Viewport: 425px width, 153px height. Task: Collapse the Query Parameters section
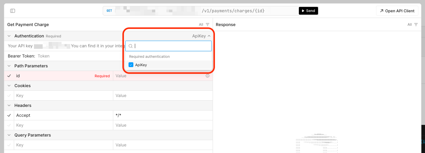9,135
